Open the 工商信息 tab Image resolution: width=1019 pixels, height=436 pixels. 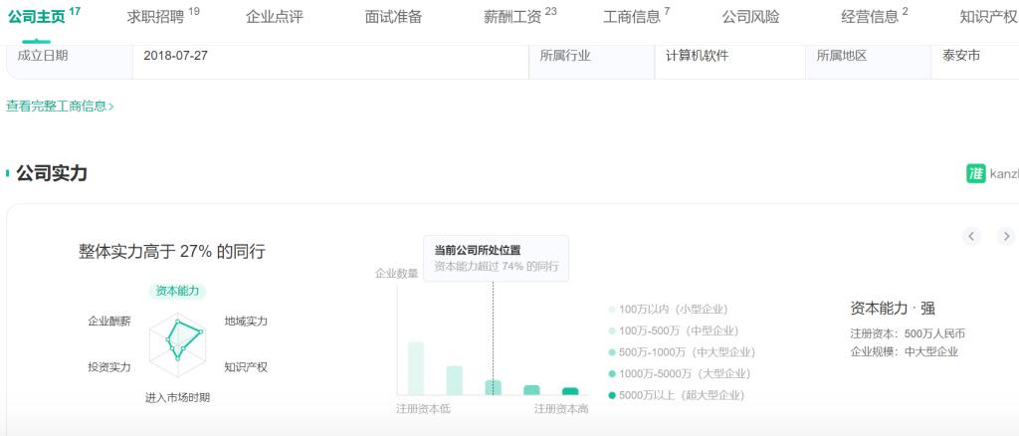(636, 17)
